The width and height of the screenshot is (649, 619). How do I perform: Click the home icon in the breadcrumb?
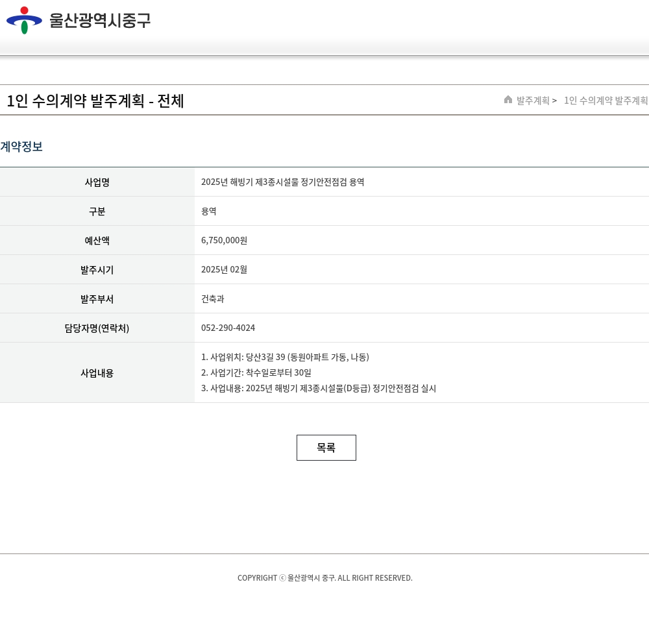pos(508,100)
